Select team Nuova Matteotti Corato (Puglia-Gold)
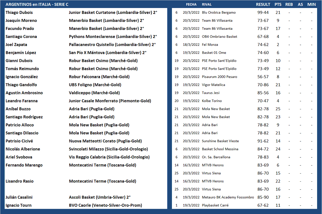322x214 pixels. (105, 141)
